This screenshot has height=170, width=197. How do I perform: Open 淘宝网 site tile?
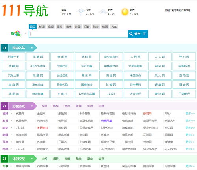(x=111, y=75)
